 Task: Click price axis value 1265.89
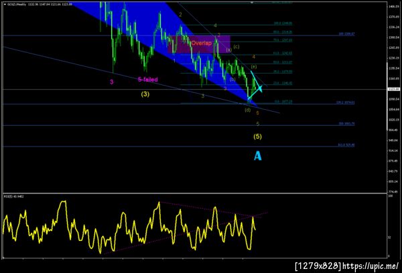[393, 48]
